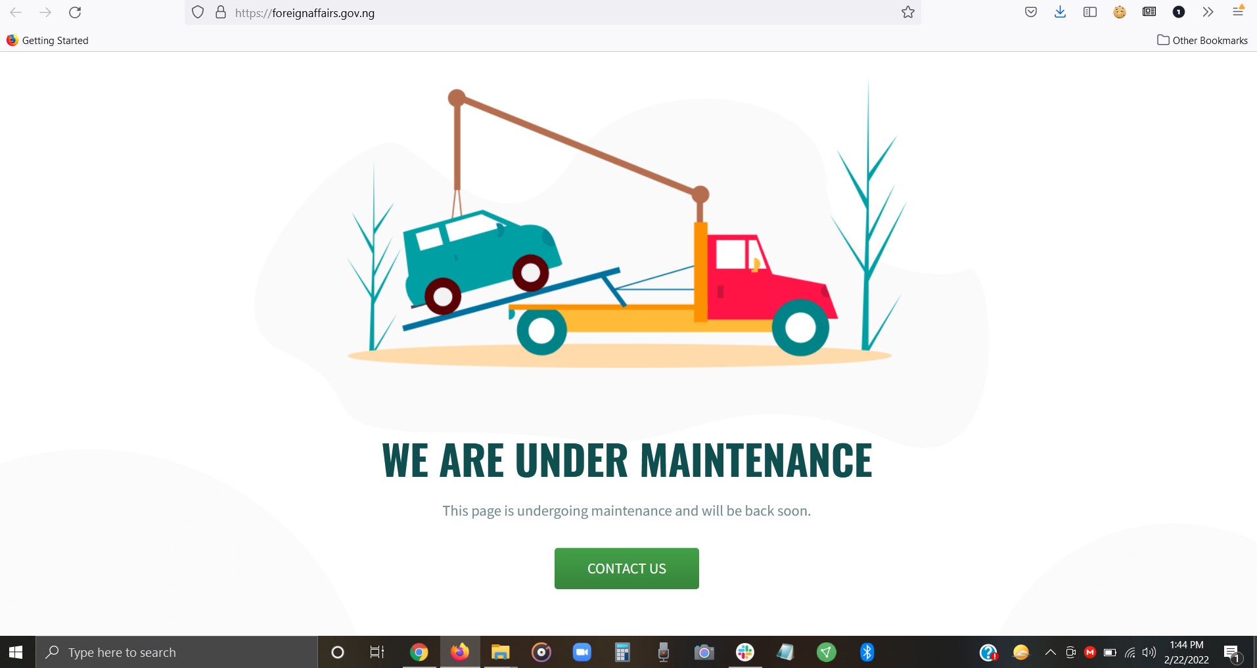Open the cookie extension icon
This screenshot has height=668, width=1257.
tap(1120, 12)
